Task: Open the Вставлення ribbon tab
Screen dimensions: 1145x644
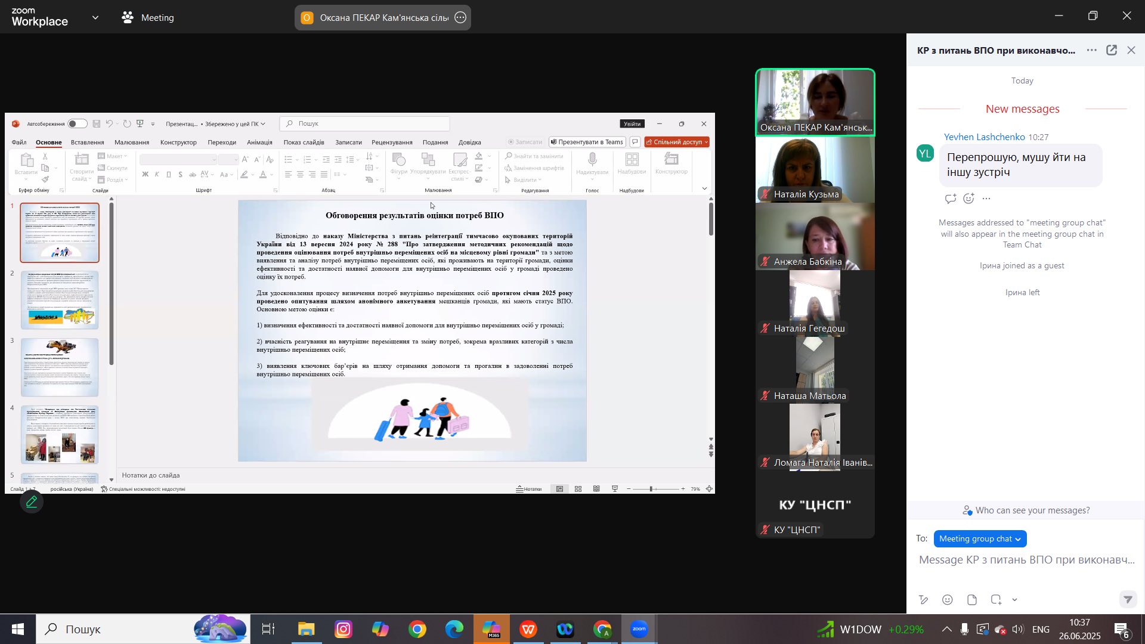Action: click(x=87, y=143)
